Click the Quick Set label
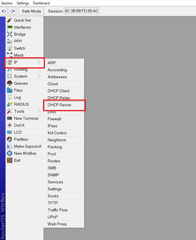 22,20
